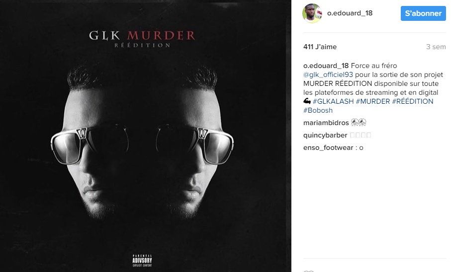451x272 pixels.
Task: Open the 3 sem timestamp permalink
Action: pyautogui.click(x=436, y=47)
